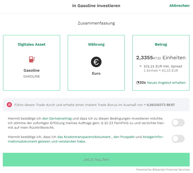Select the Währung card heading
This screenshot has width=193, height=173.
coord(96,44)
